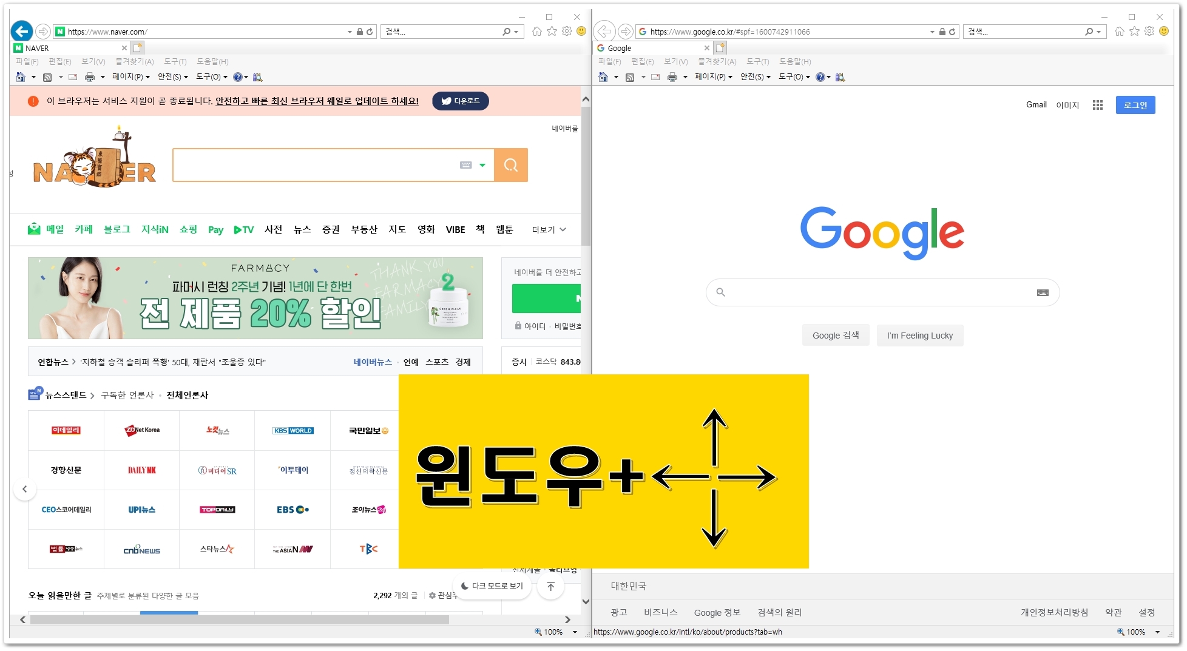Toggle 다크 모드로 보기 dark mode
The width and height of the screenshot is (1187, 651).
click(492, 586)
